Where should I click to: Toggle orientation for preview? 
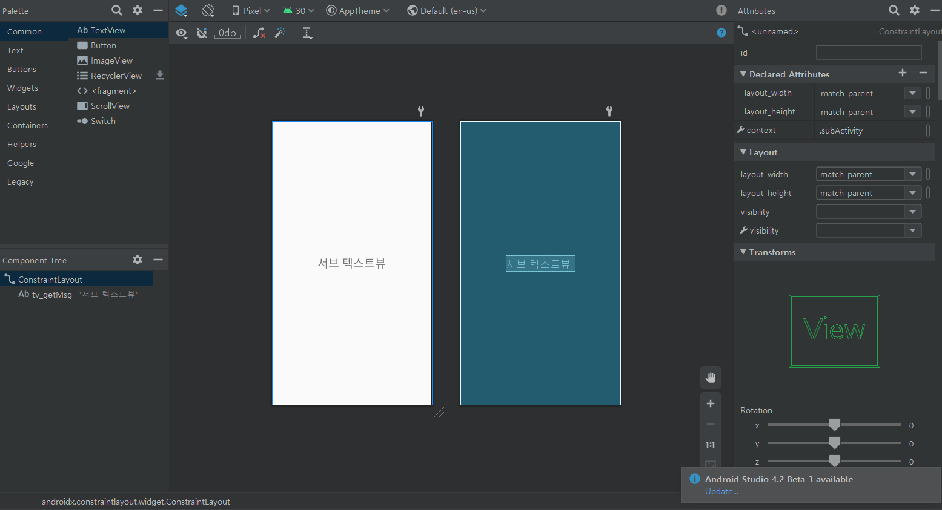click(x=208, y=10)
